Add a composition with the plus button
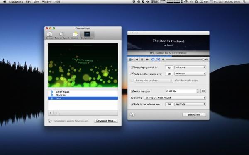This screenshot has height=155, width=249. (51, 113)
